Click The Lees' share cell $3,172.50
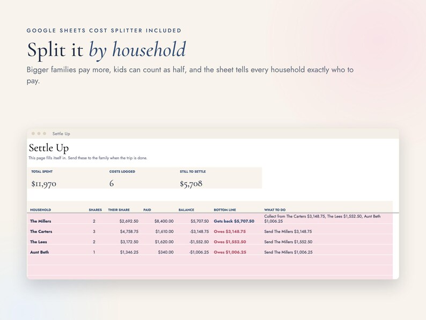Viewport: 426px width, 320px height. (129, 242)
